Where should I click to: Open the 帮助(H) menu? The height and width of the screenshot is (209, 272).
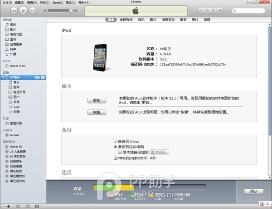(x=83, y=3)
